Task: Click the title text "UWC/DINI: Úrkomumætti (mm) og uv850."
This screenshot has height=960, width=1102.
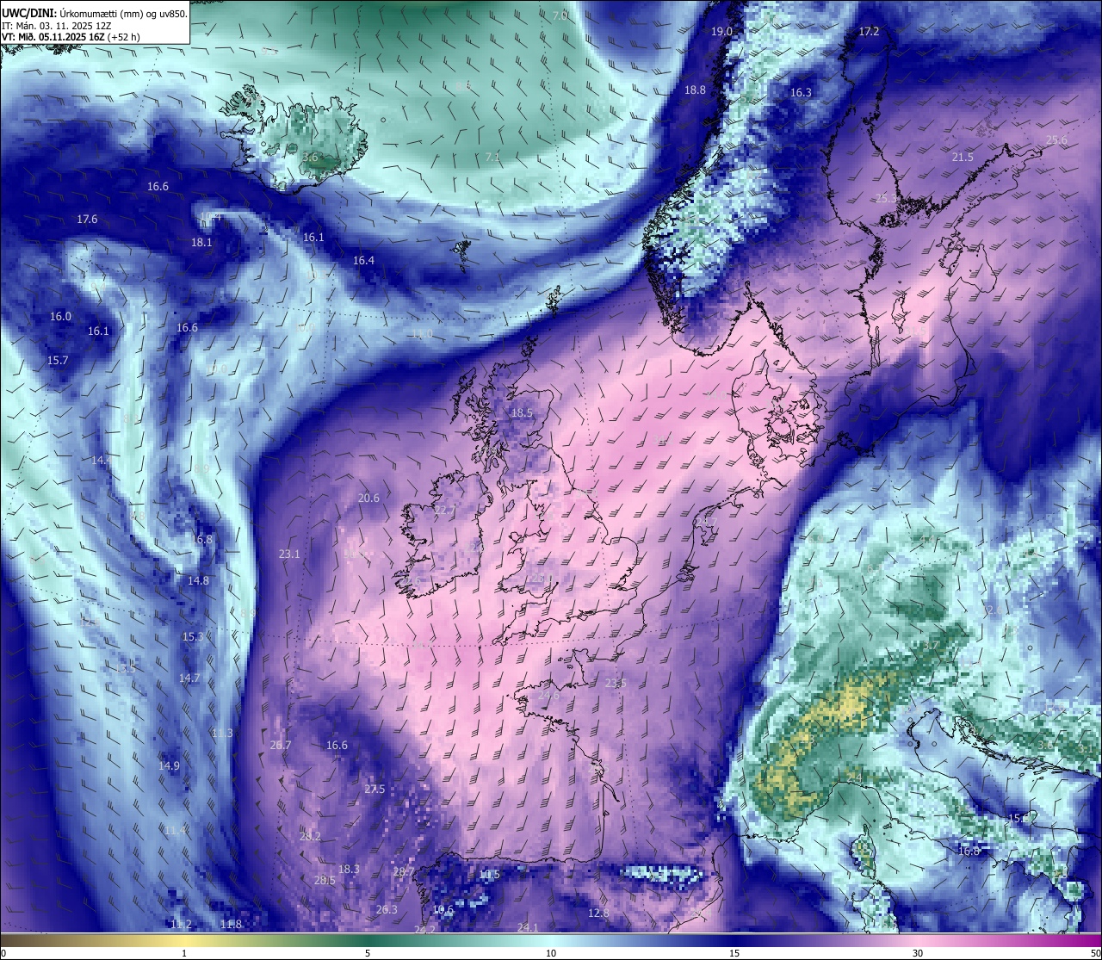Action: [x=94, y=13]
